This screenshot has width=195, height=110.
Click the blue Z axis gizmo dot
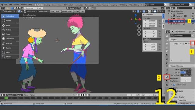136,15
